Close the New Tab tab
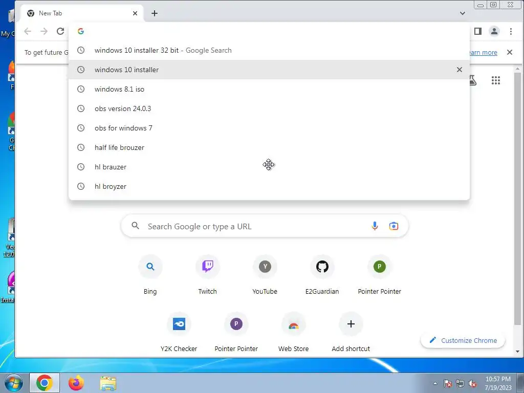This screenshot has width=524, height=393. [135, 13]
